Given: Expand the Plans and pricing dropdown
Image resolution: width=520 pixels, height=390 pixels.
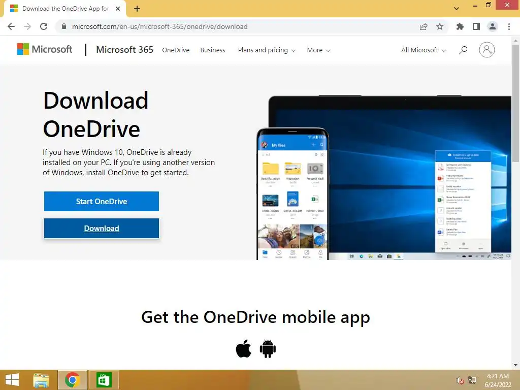Looking at the screenshot, I should (x=267, y=50).
